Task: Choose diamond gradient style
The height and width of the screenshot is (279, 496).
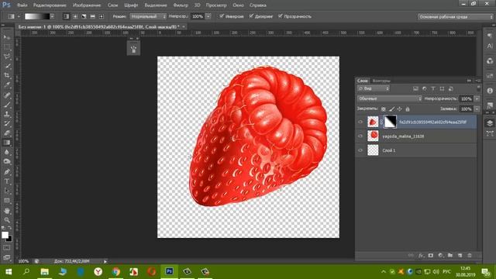Action: tap(102, 16)
